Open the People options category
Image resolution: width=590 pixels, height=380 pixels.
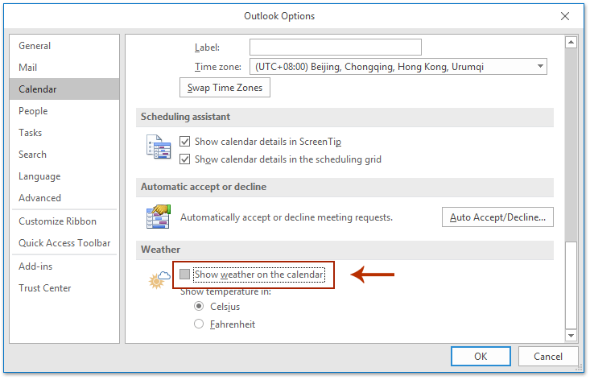point(64,111)
